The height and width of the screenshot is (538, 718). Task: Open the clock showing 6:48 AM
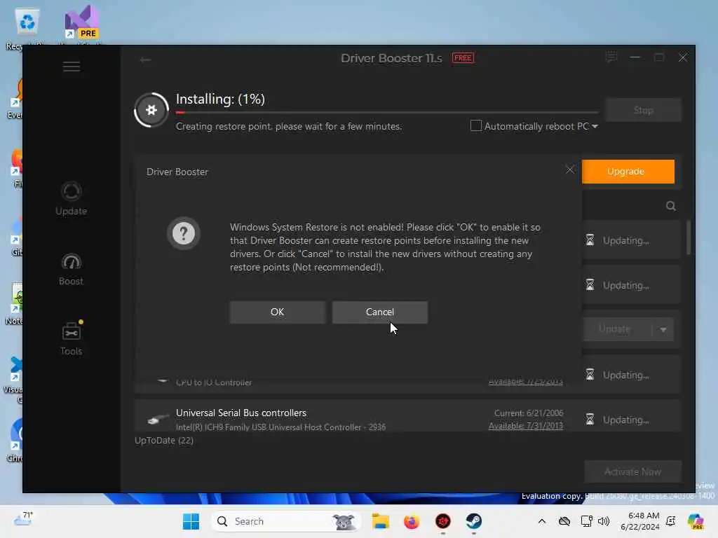pyautogui.click(x=640, y=521)
